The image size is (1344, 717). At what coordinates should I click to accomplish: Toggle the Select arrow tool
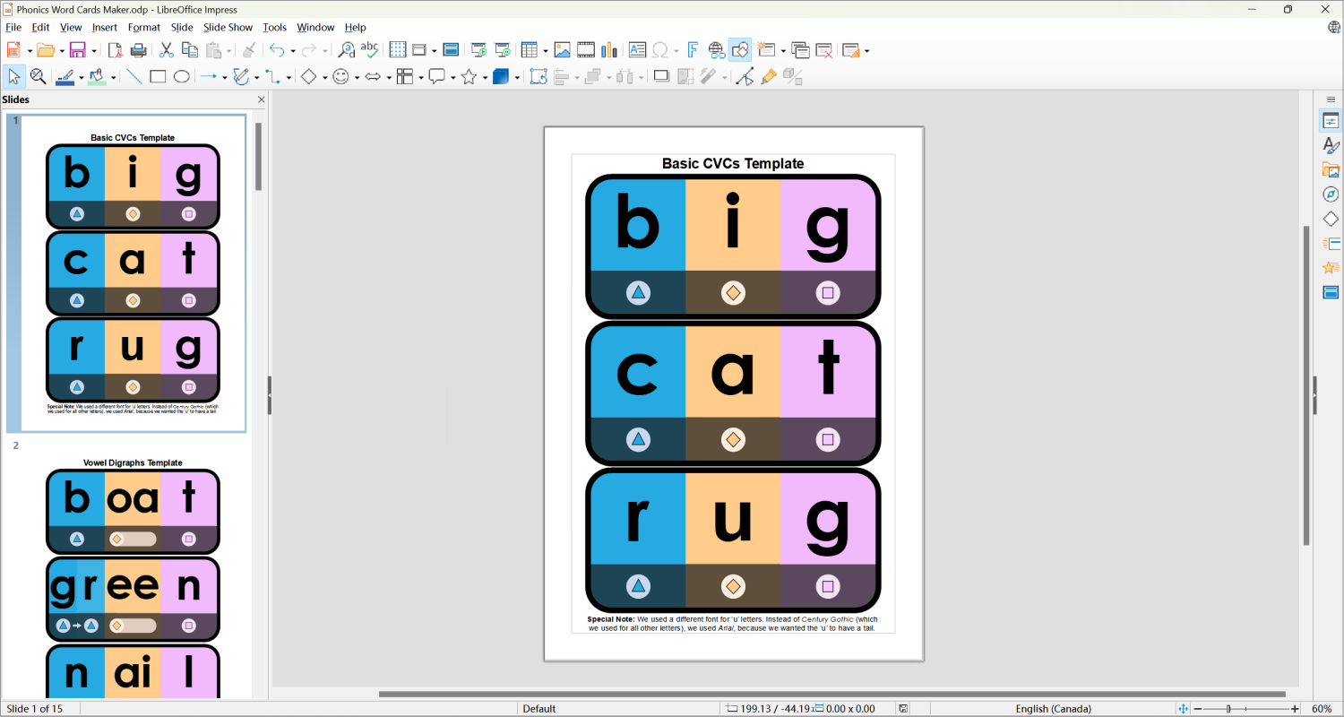(x=14, y=77)
